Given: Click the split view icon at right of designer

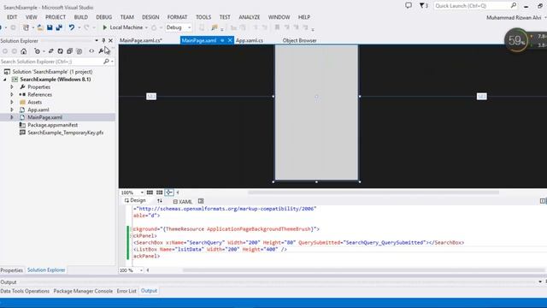Looking at the screenshot, I should click(543, 201).
